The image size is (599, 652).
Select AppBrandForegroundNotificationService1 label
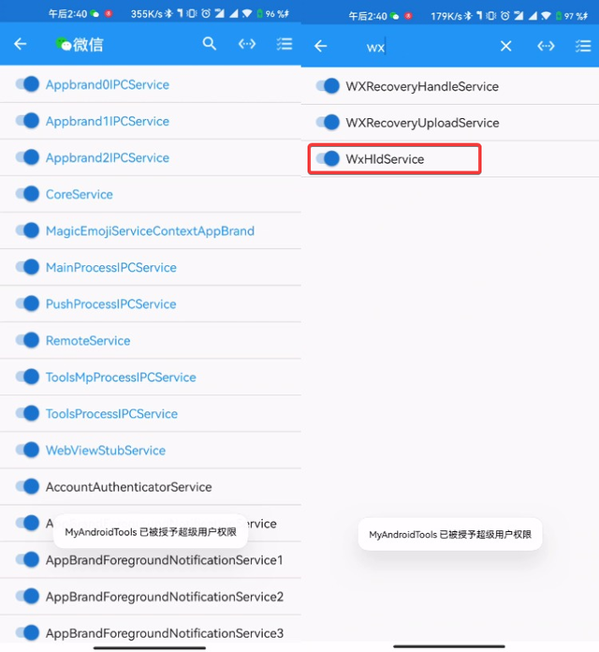pos(165,560)
